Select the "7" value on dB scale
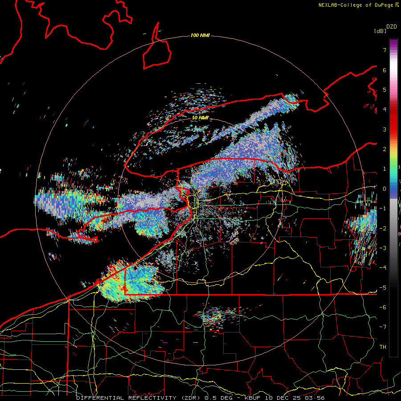This screenshot has height=401, width=401. pos(385,50)
